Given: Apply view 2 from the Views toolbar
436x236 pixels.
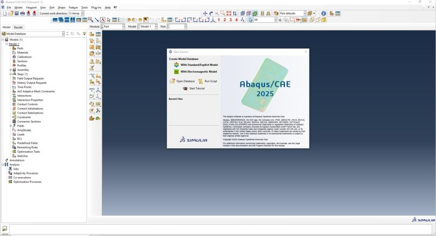Looking at the screenshot, I should point(225,20).
